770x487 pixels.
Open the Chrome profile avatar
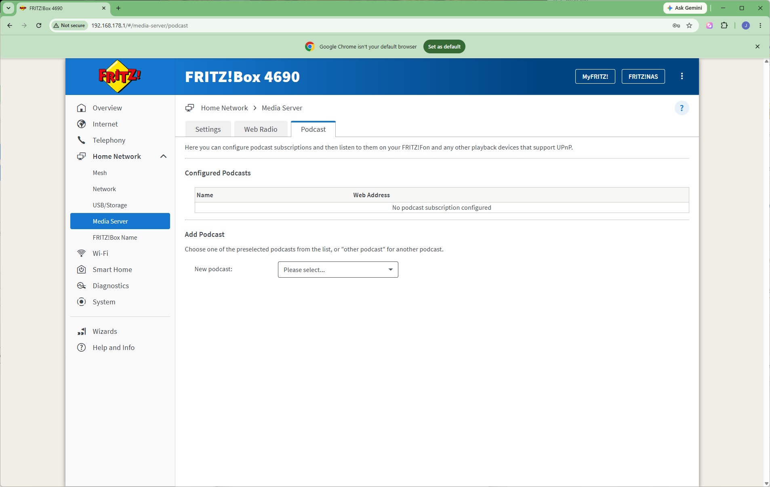pyautogui.click(x=746, y=25)
